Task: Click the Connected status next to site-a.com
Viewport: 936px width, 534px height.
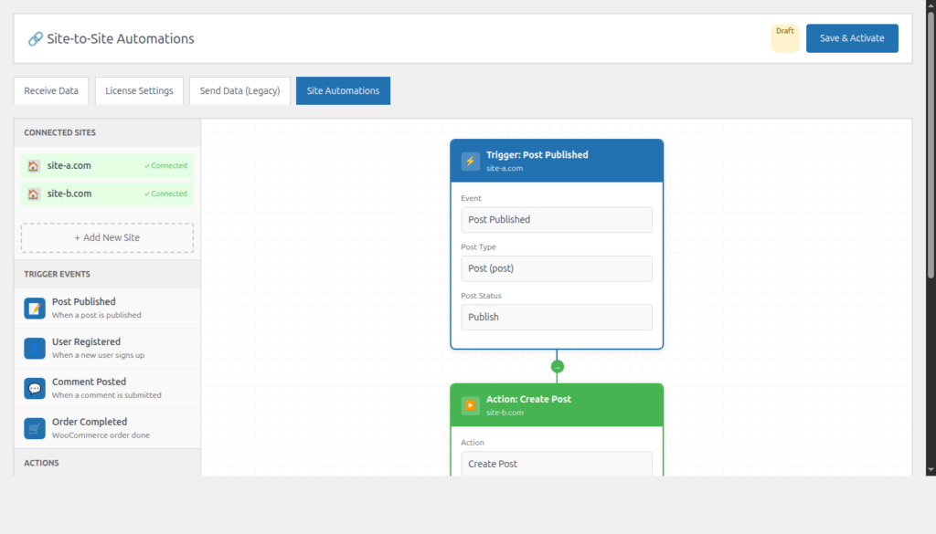Action: 165,166
